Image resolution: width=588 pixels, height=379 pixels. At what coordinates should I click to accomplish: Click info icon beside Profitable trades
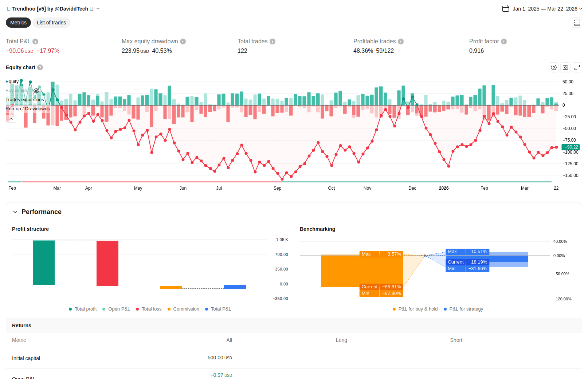click(401, 42)
